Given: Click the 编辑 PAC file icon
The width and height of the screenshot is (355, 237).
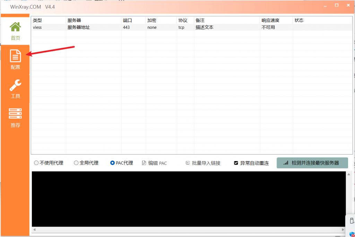Looking at the screenshot, I should [144, 163].
